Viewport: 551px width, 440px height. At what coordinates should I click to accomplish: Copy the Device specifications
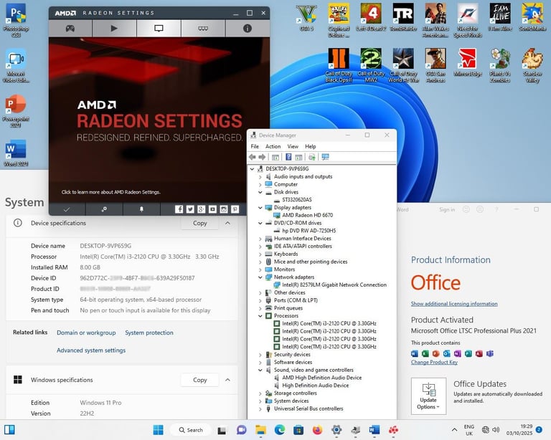199,223
